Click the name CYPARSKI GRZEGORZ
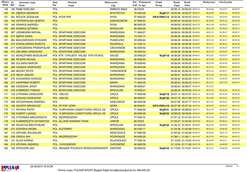Screen dimensions: 247x172 [29, 94]
